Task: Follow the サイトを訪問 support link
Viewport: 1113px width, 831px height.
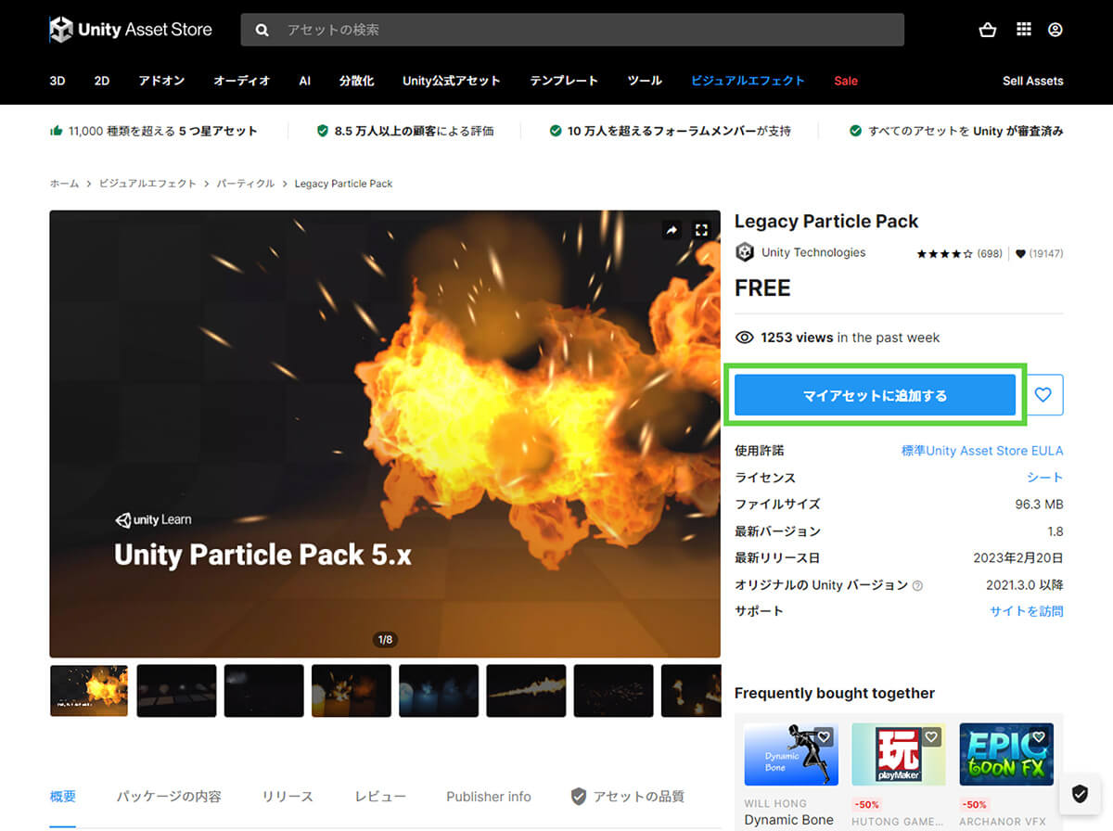Action: pos(1027,611)
